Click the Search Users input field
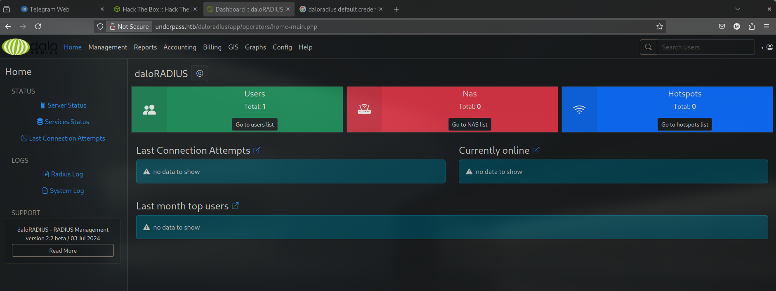Viewport: 776px width, 291px height. (705, 47)
